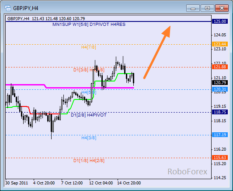This screenshot has height=191, width=233.
Task: Close the GBPJPY,H4 chart window
Action: [x=222, y=8]
